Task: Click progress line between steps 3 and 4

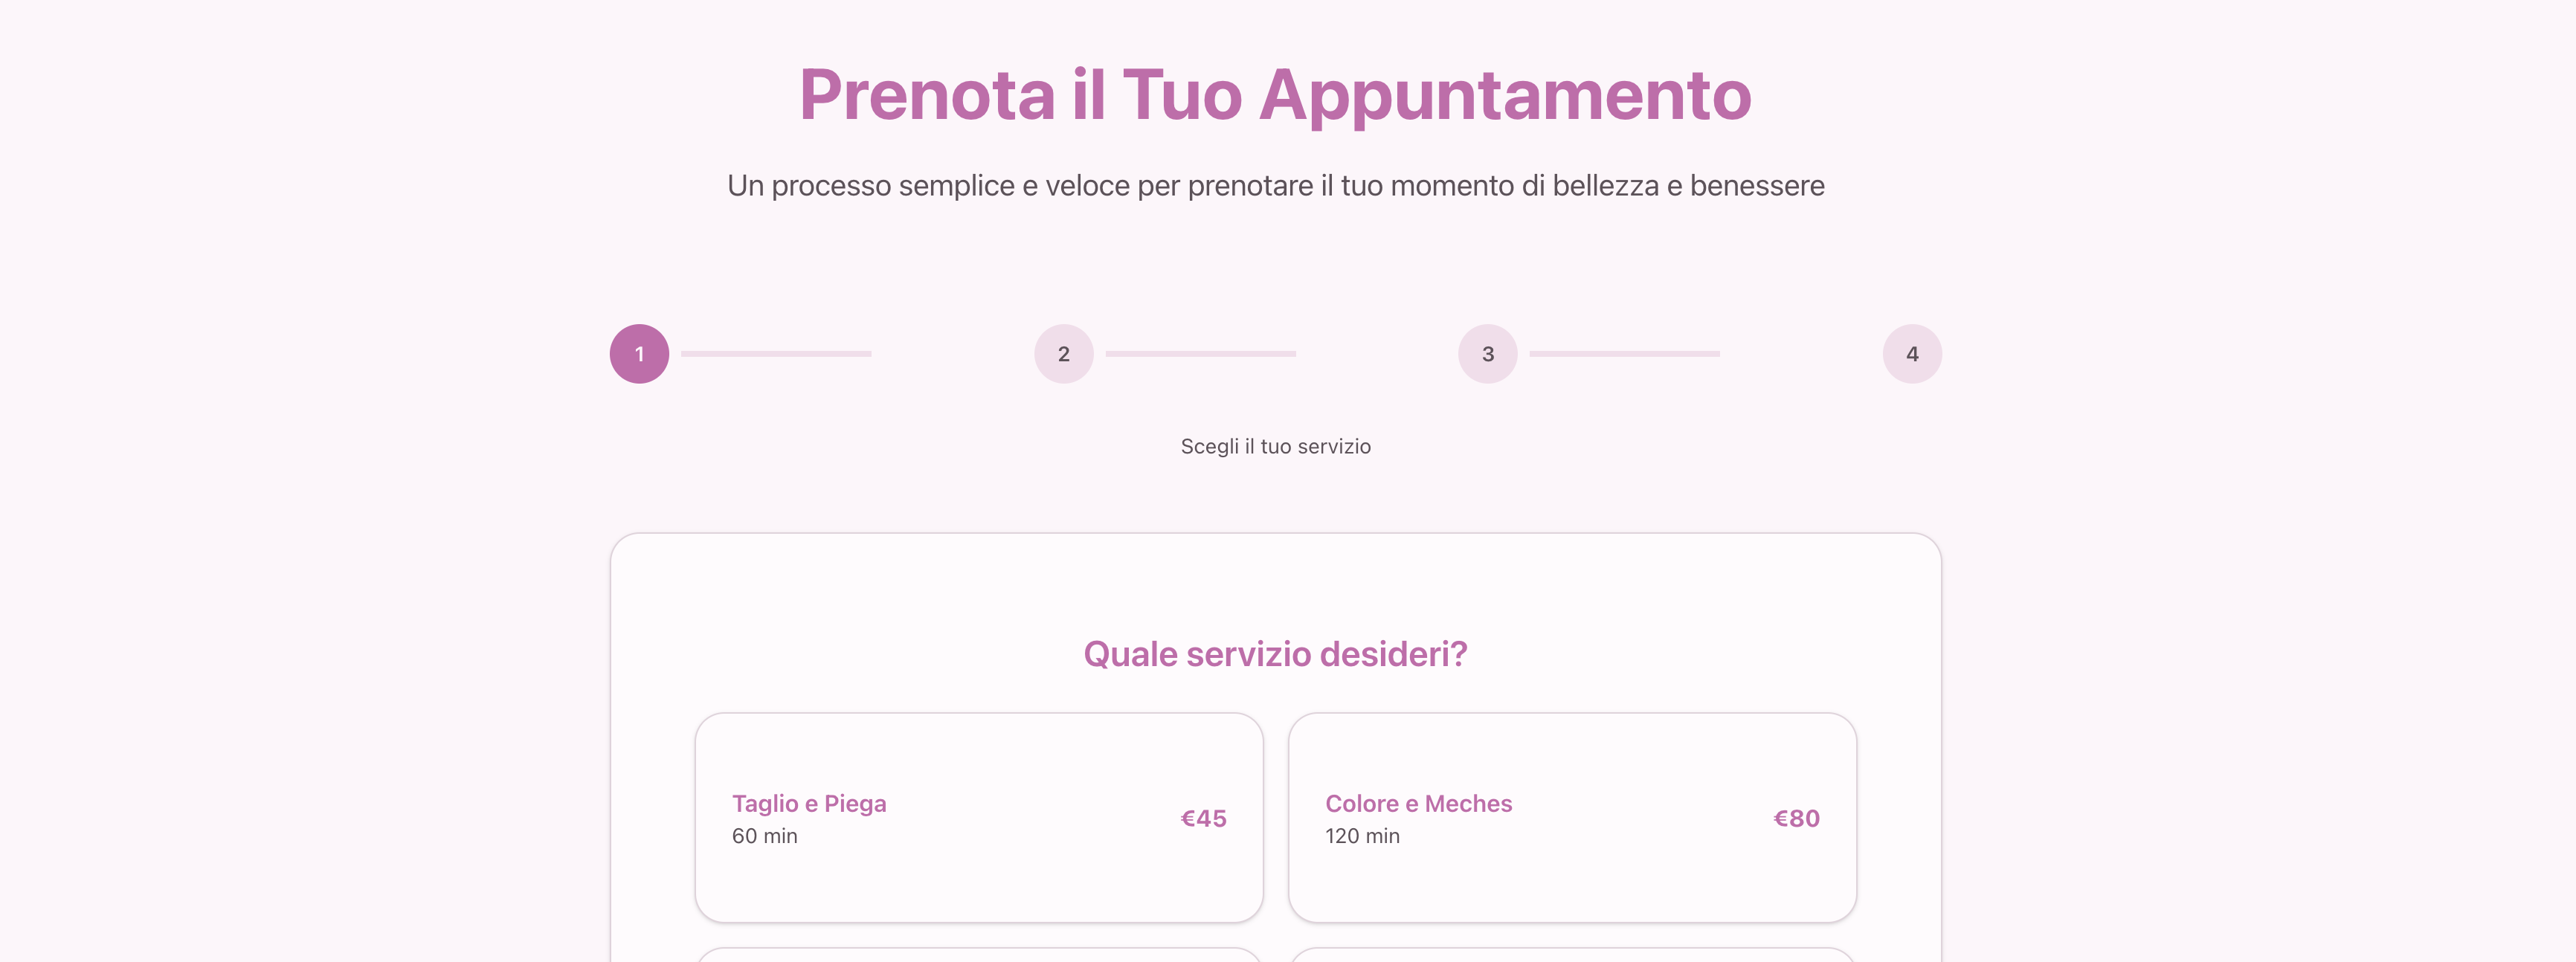Action: click(x=1624, y=354)
